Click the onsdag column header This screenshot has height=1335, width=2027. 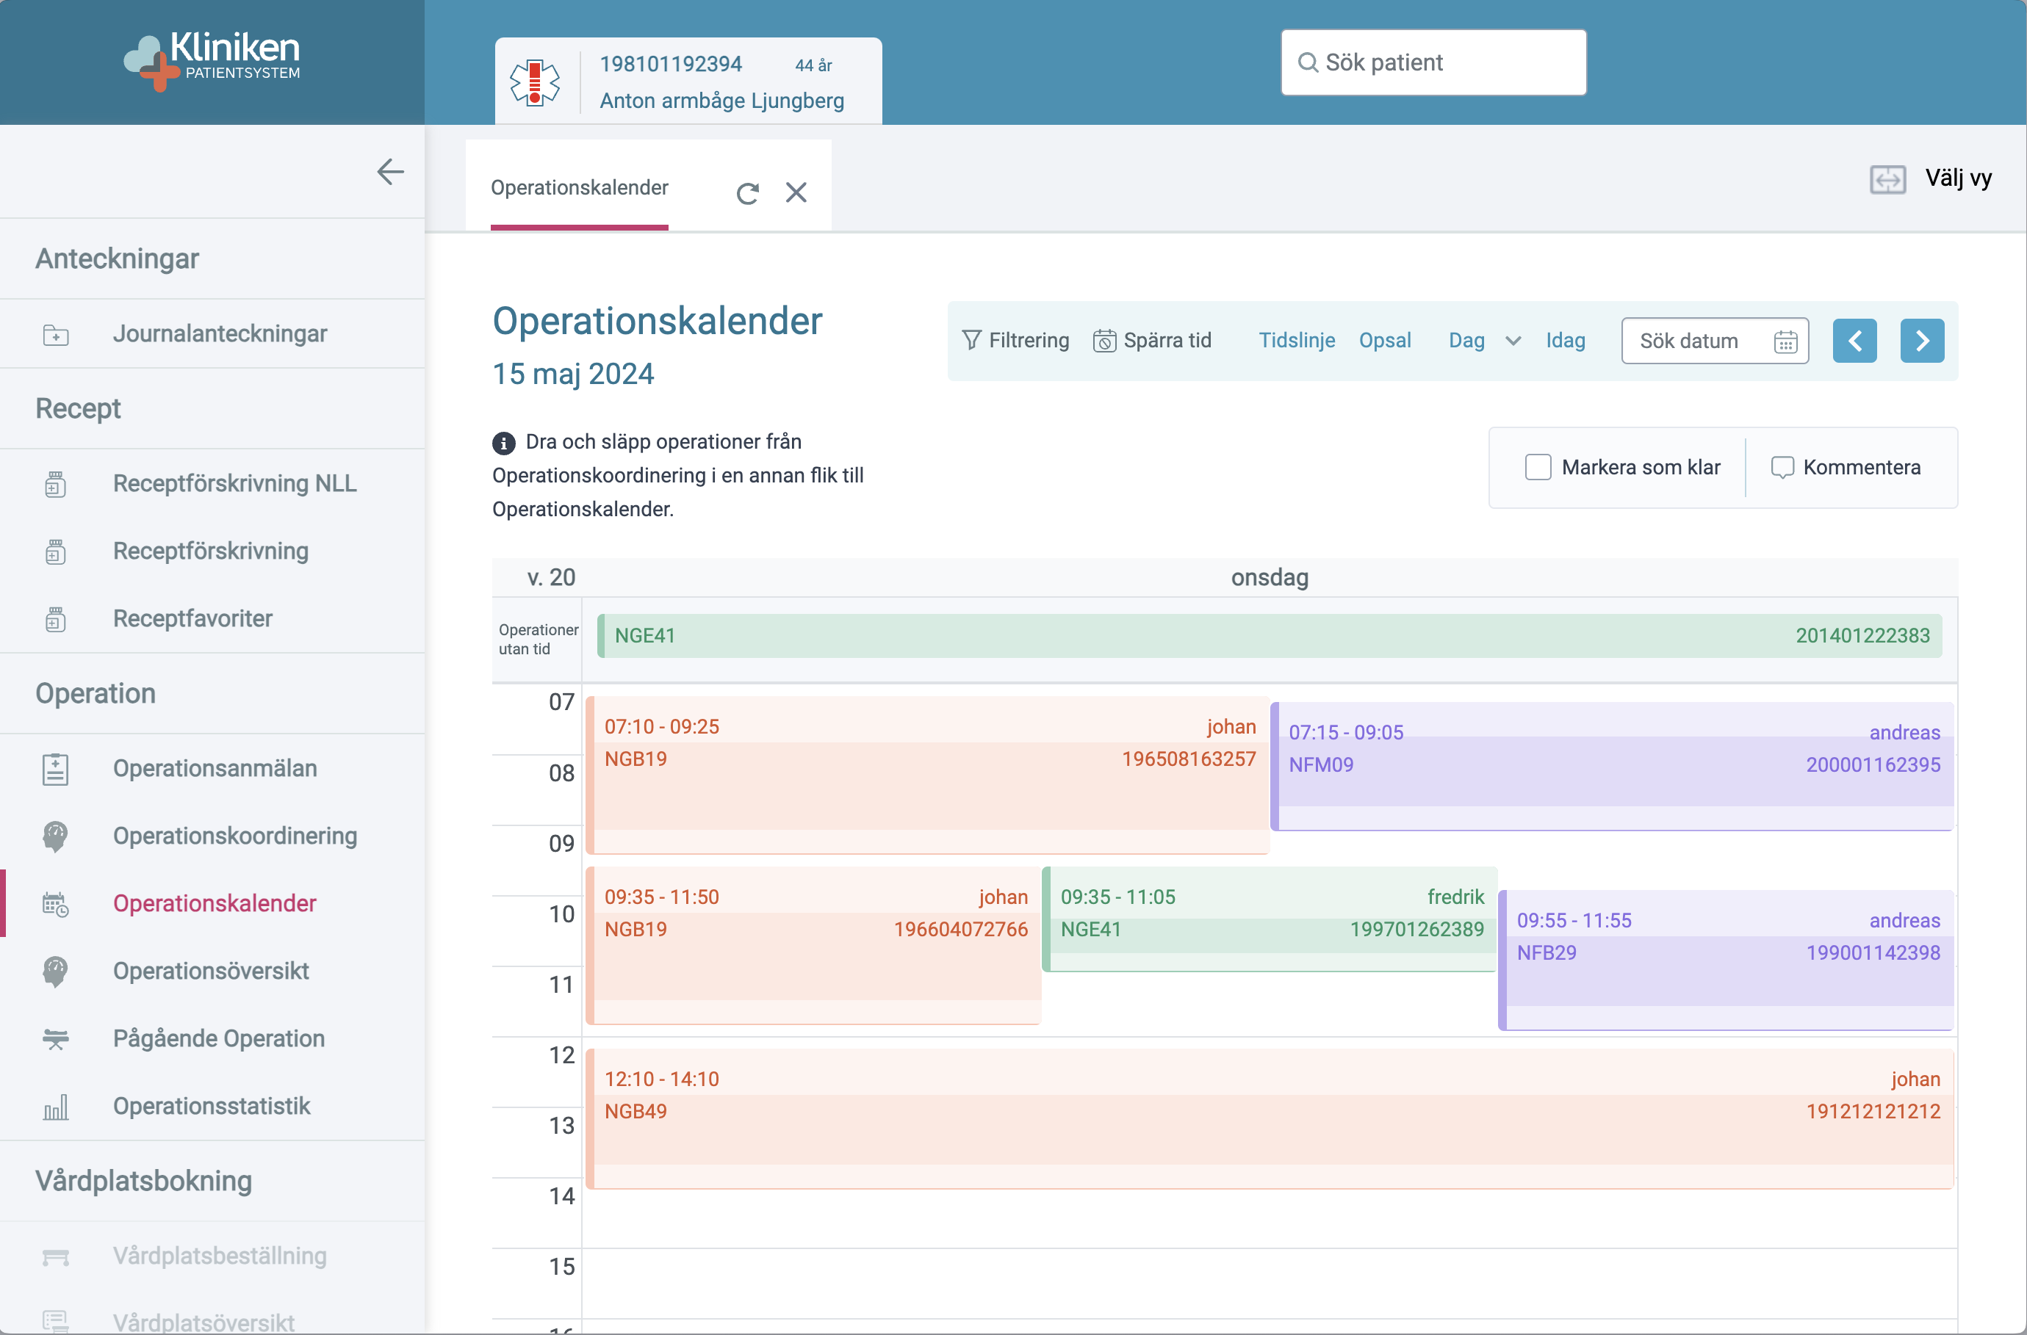point(1269,577)
